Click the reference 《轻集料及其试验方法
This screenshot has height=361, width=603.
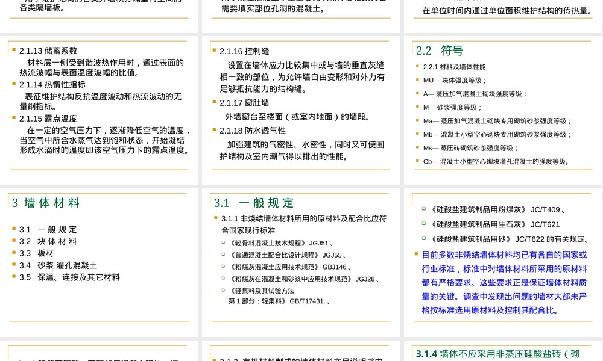click(262, 291)
